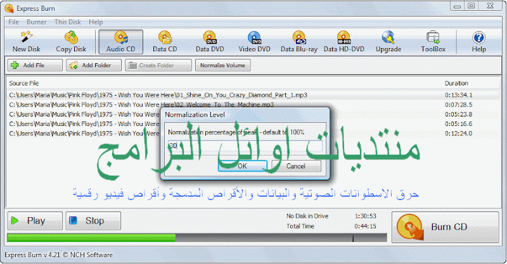Viewport: 507px width, 264px height.
Task: Stop audio playback
Action: [93, 221]
